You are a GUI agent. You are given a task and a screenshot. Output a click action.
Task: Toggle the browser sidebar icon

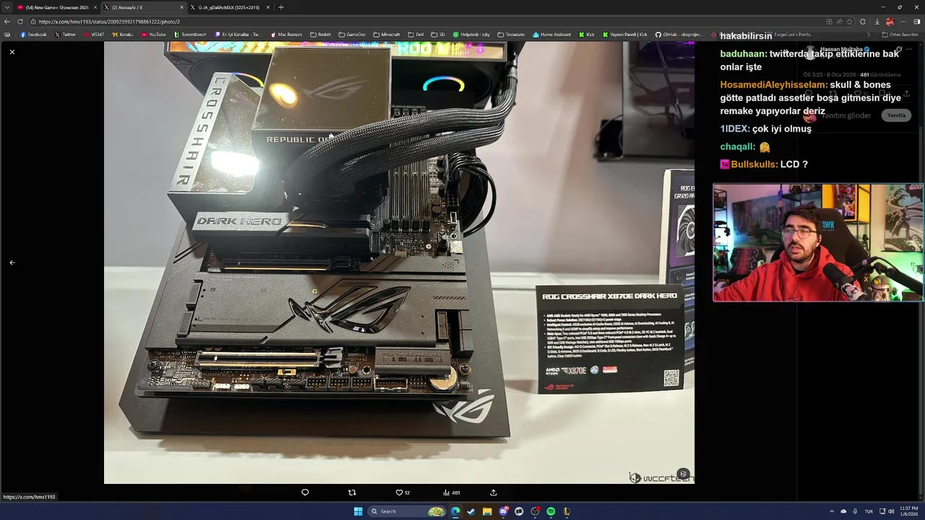(x=916, y=22)
